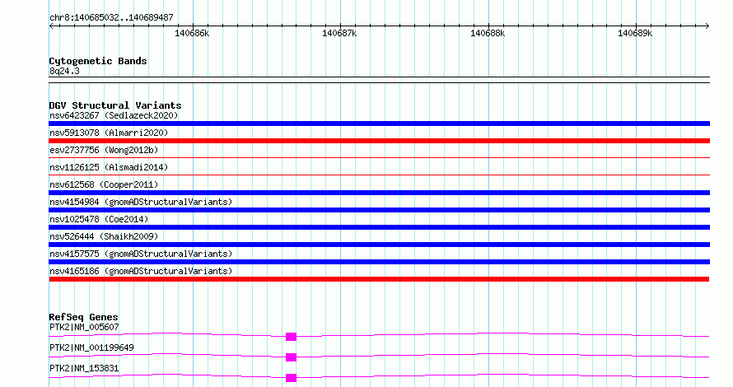Open variant nsv4165186 (gnomADStructuralVariants) label

coord(141,271)
